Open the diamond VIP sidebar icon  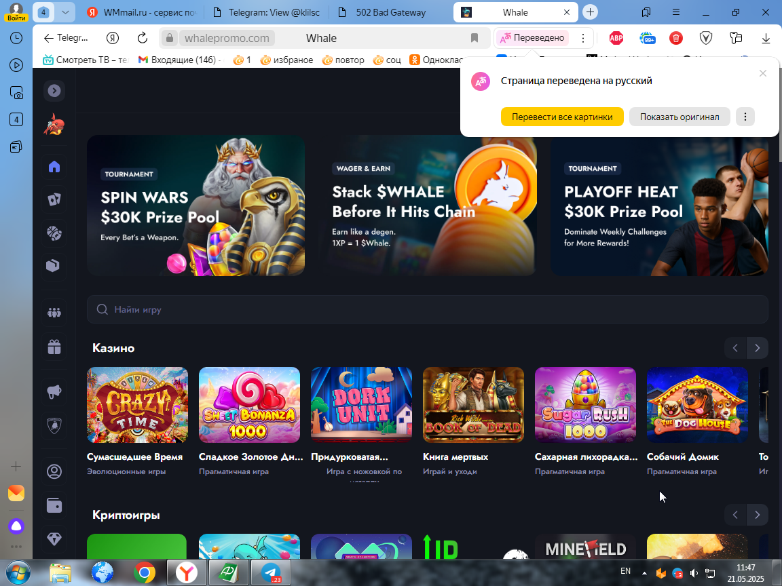click(54, 539)
